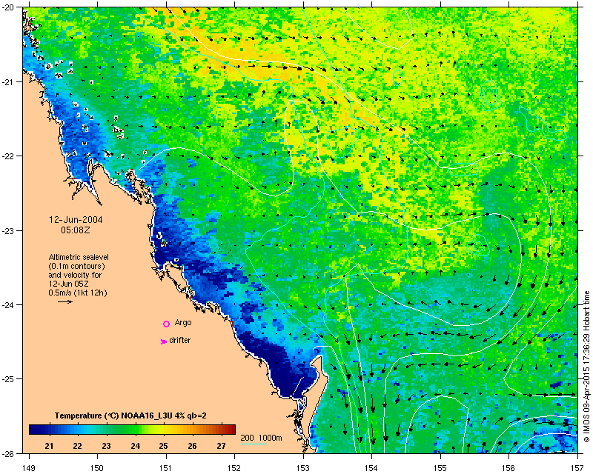The height and width of the screenshot is (474, 593).
Task: Click the color bar value 21
Action: pos(49,446)
